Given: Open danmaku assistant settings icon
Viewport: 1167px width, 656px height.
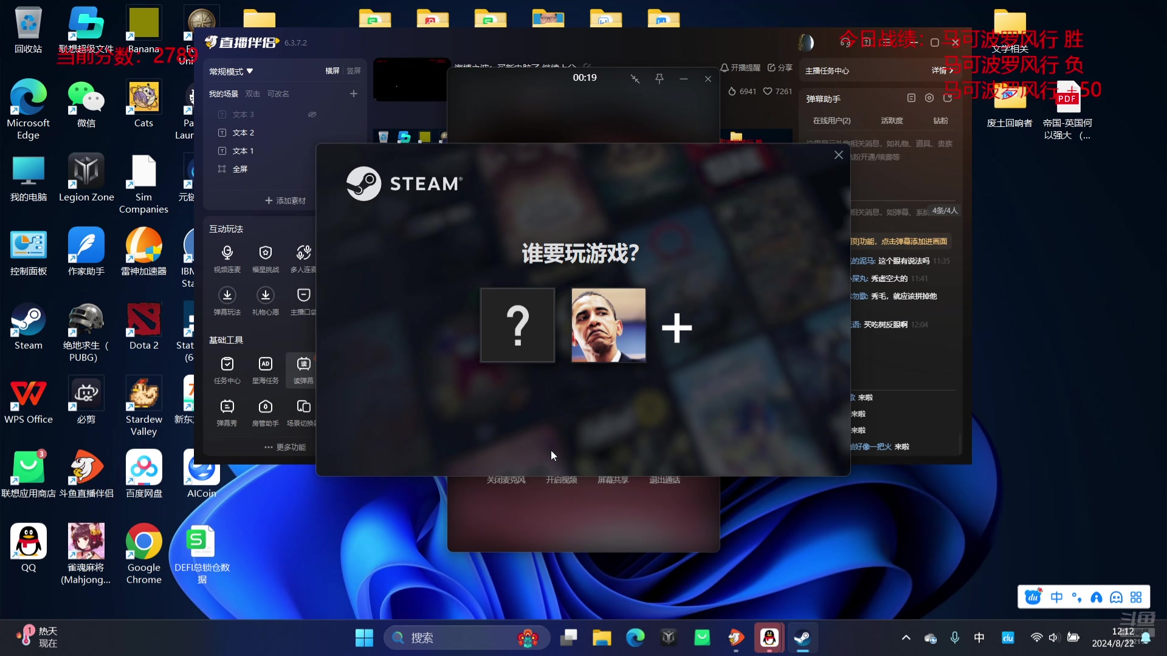Looking at the screenshot, I should click(929, 98).
